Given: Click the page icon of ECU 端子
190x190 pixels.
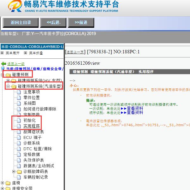Looking at the screenshot, I should tap(19, 137).
